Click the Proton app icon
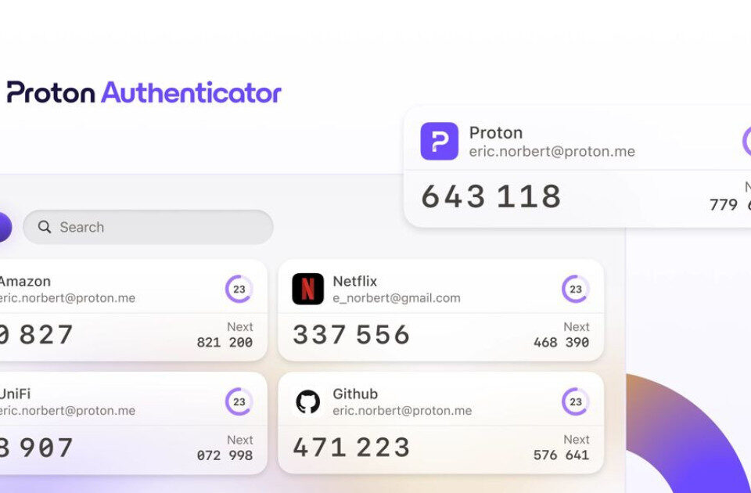The width and height of the screenshot is (751, 493). [x=439, y=142]
